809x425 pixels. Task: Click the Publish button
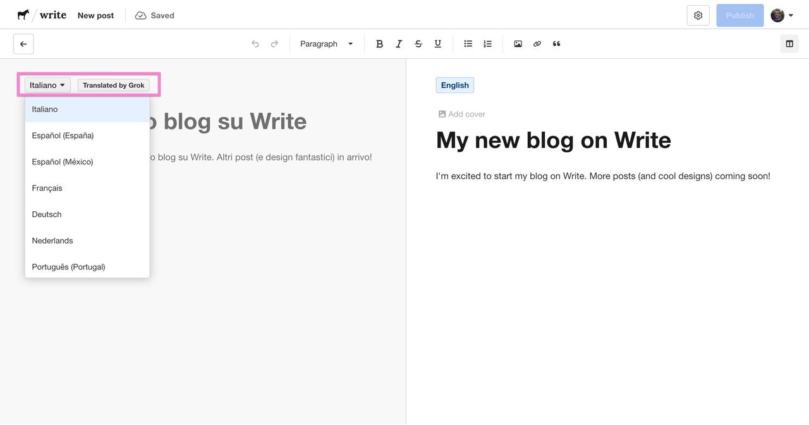(x=740, y=15)
